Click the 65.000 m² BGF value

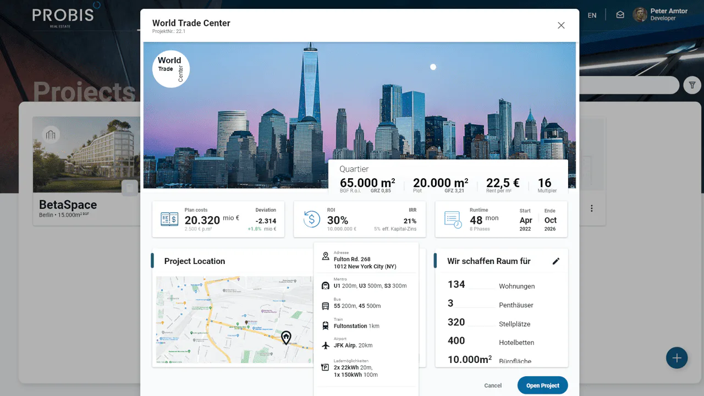click(367, 183)
